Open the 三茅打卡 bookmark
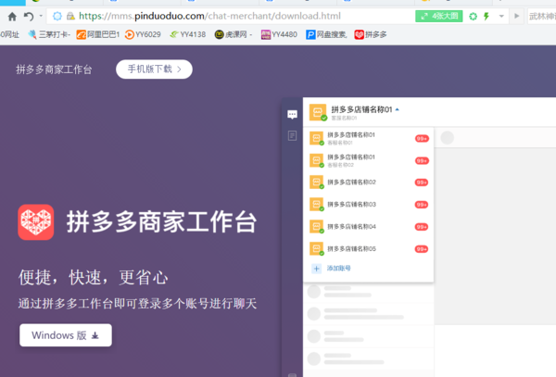Screen dimensions: 556x377 [49, 34]
